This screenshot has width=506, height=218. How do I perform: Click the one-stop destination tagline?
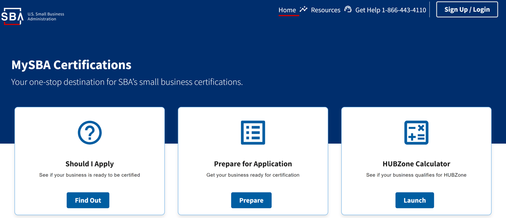pos(127,82)
